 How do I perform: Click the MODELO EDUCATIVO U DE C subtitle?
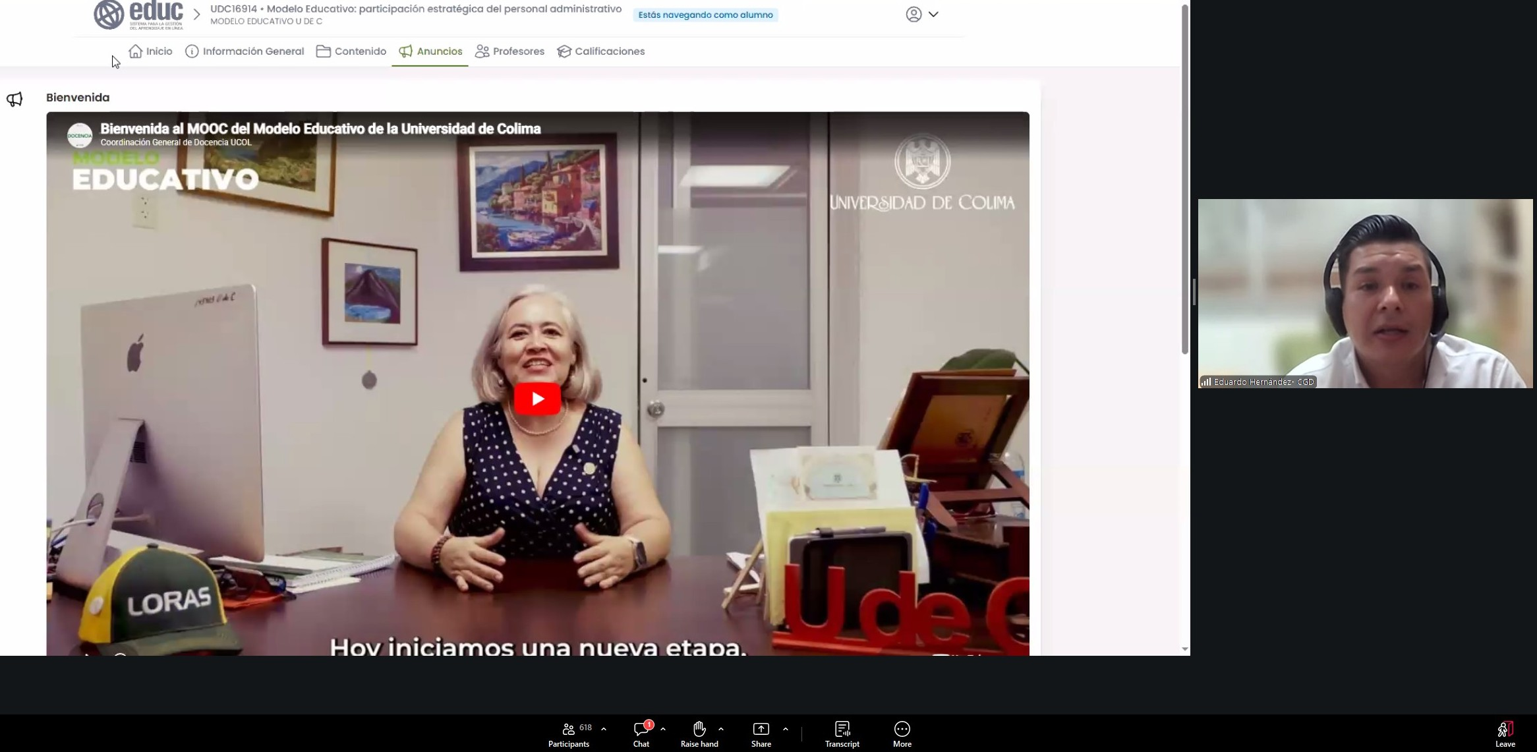click(266, 22)
